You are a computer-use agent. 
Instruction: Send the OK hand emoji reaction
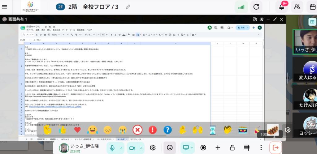click(x=48, y=130)
